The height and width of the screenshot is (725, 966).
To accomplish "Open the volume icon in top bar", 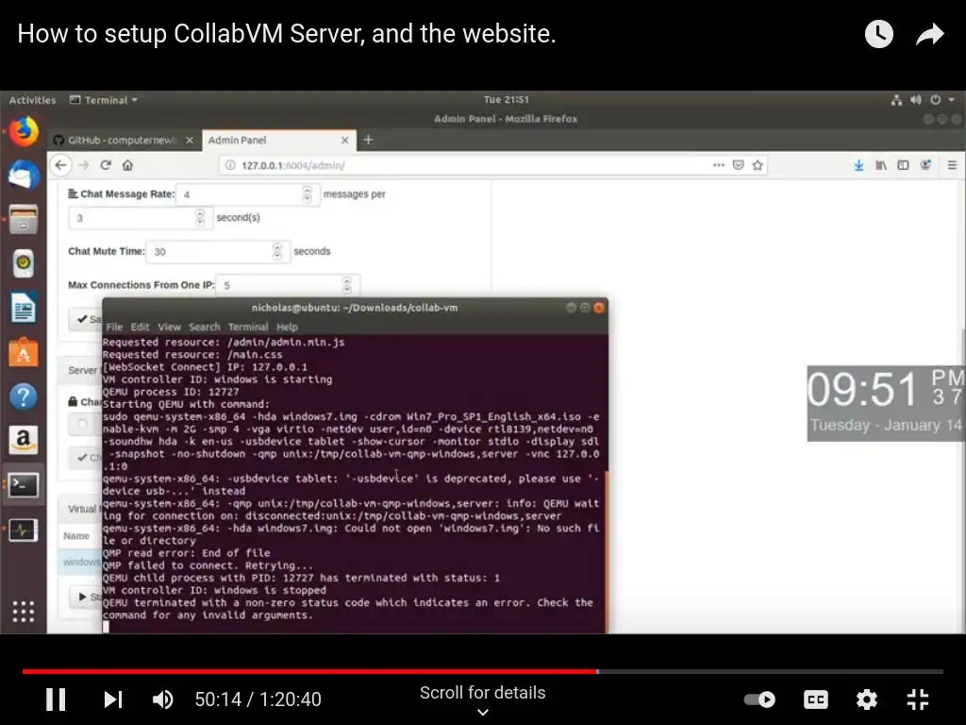I will coord(916,99).
